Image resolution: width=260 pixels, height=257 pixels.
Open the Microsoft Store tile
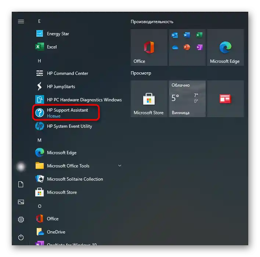tap(149, 99)
